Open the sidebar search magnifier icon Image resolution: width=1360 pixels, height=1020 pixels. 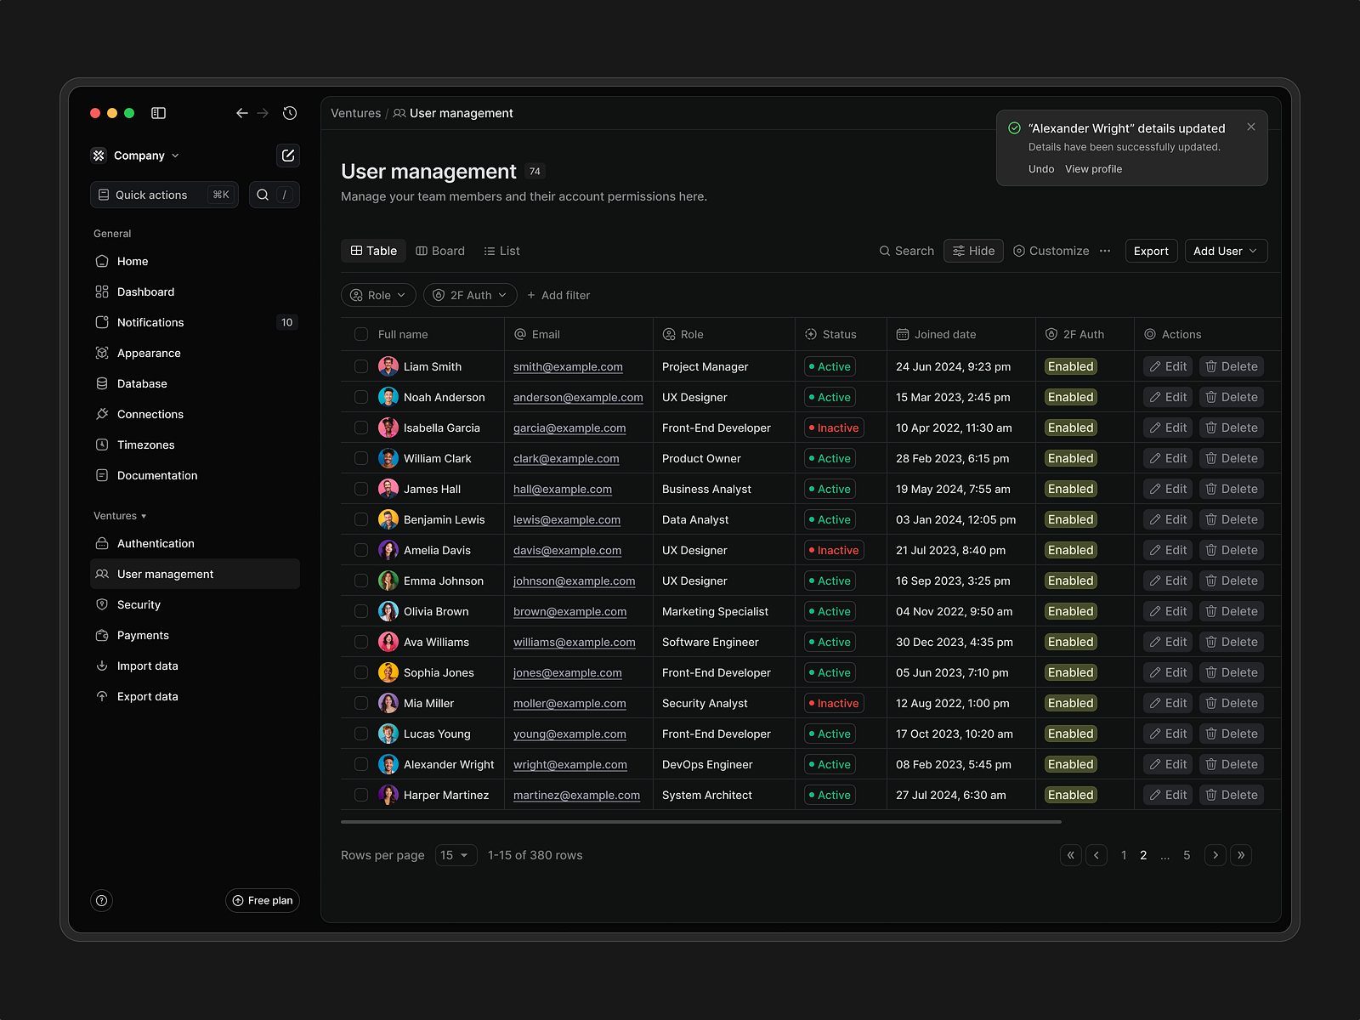click(x=263, y=195)
